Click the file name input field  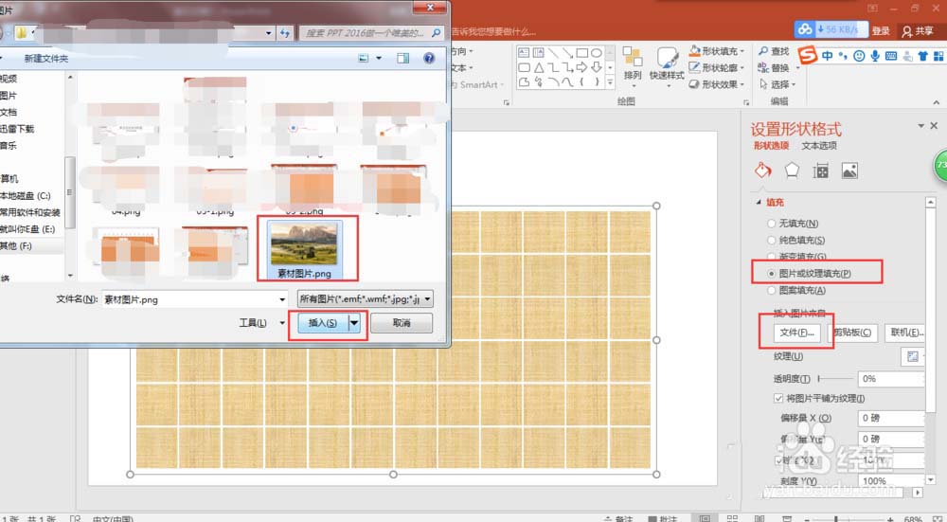[189, 299]
